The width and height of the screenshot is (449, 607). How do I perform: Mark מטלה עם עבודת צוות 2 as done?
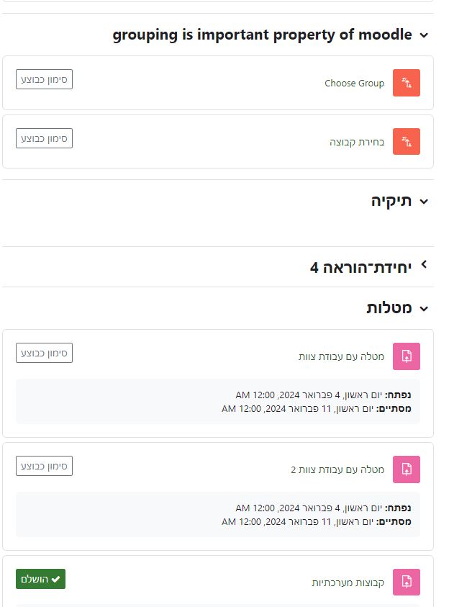click(x=44, y=466)
